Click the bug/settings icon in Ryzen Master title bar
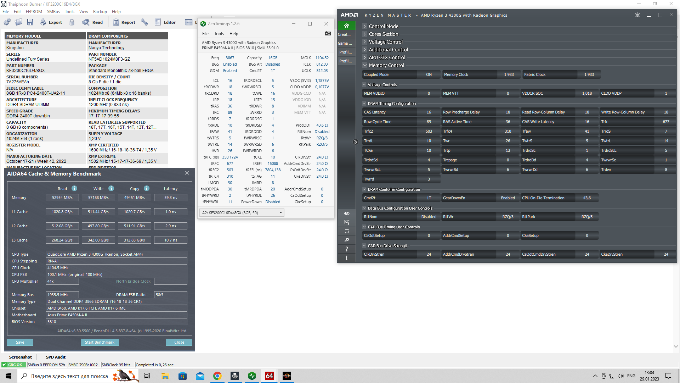This screenshot has width=680, height=383. click(x=637, y=15)
